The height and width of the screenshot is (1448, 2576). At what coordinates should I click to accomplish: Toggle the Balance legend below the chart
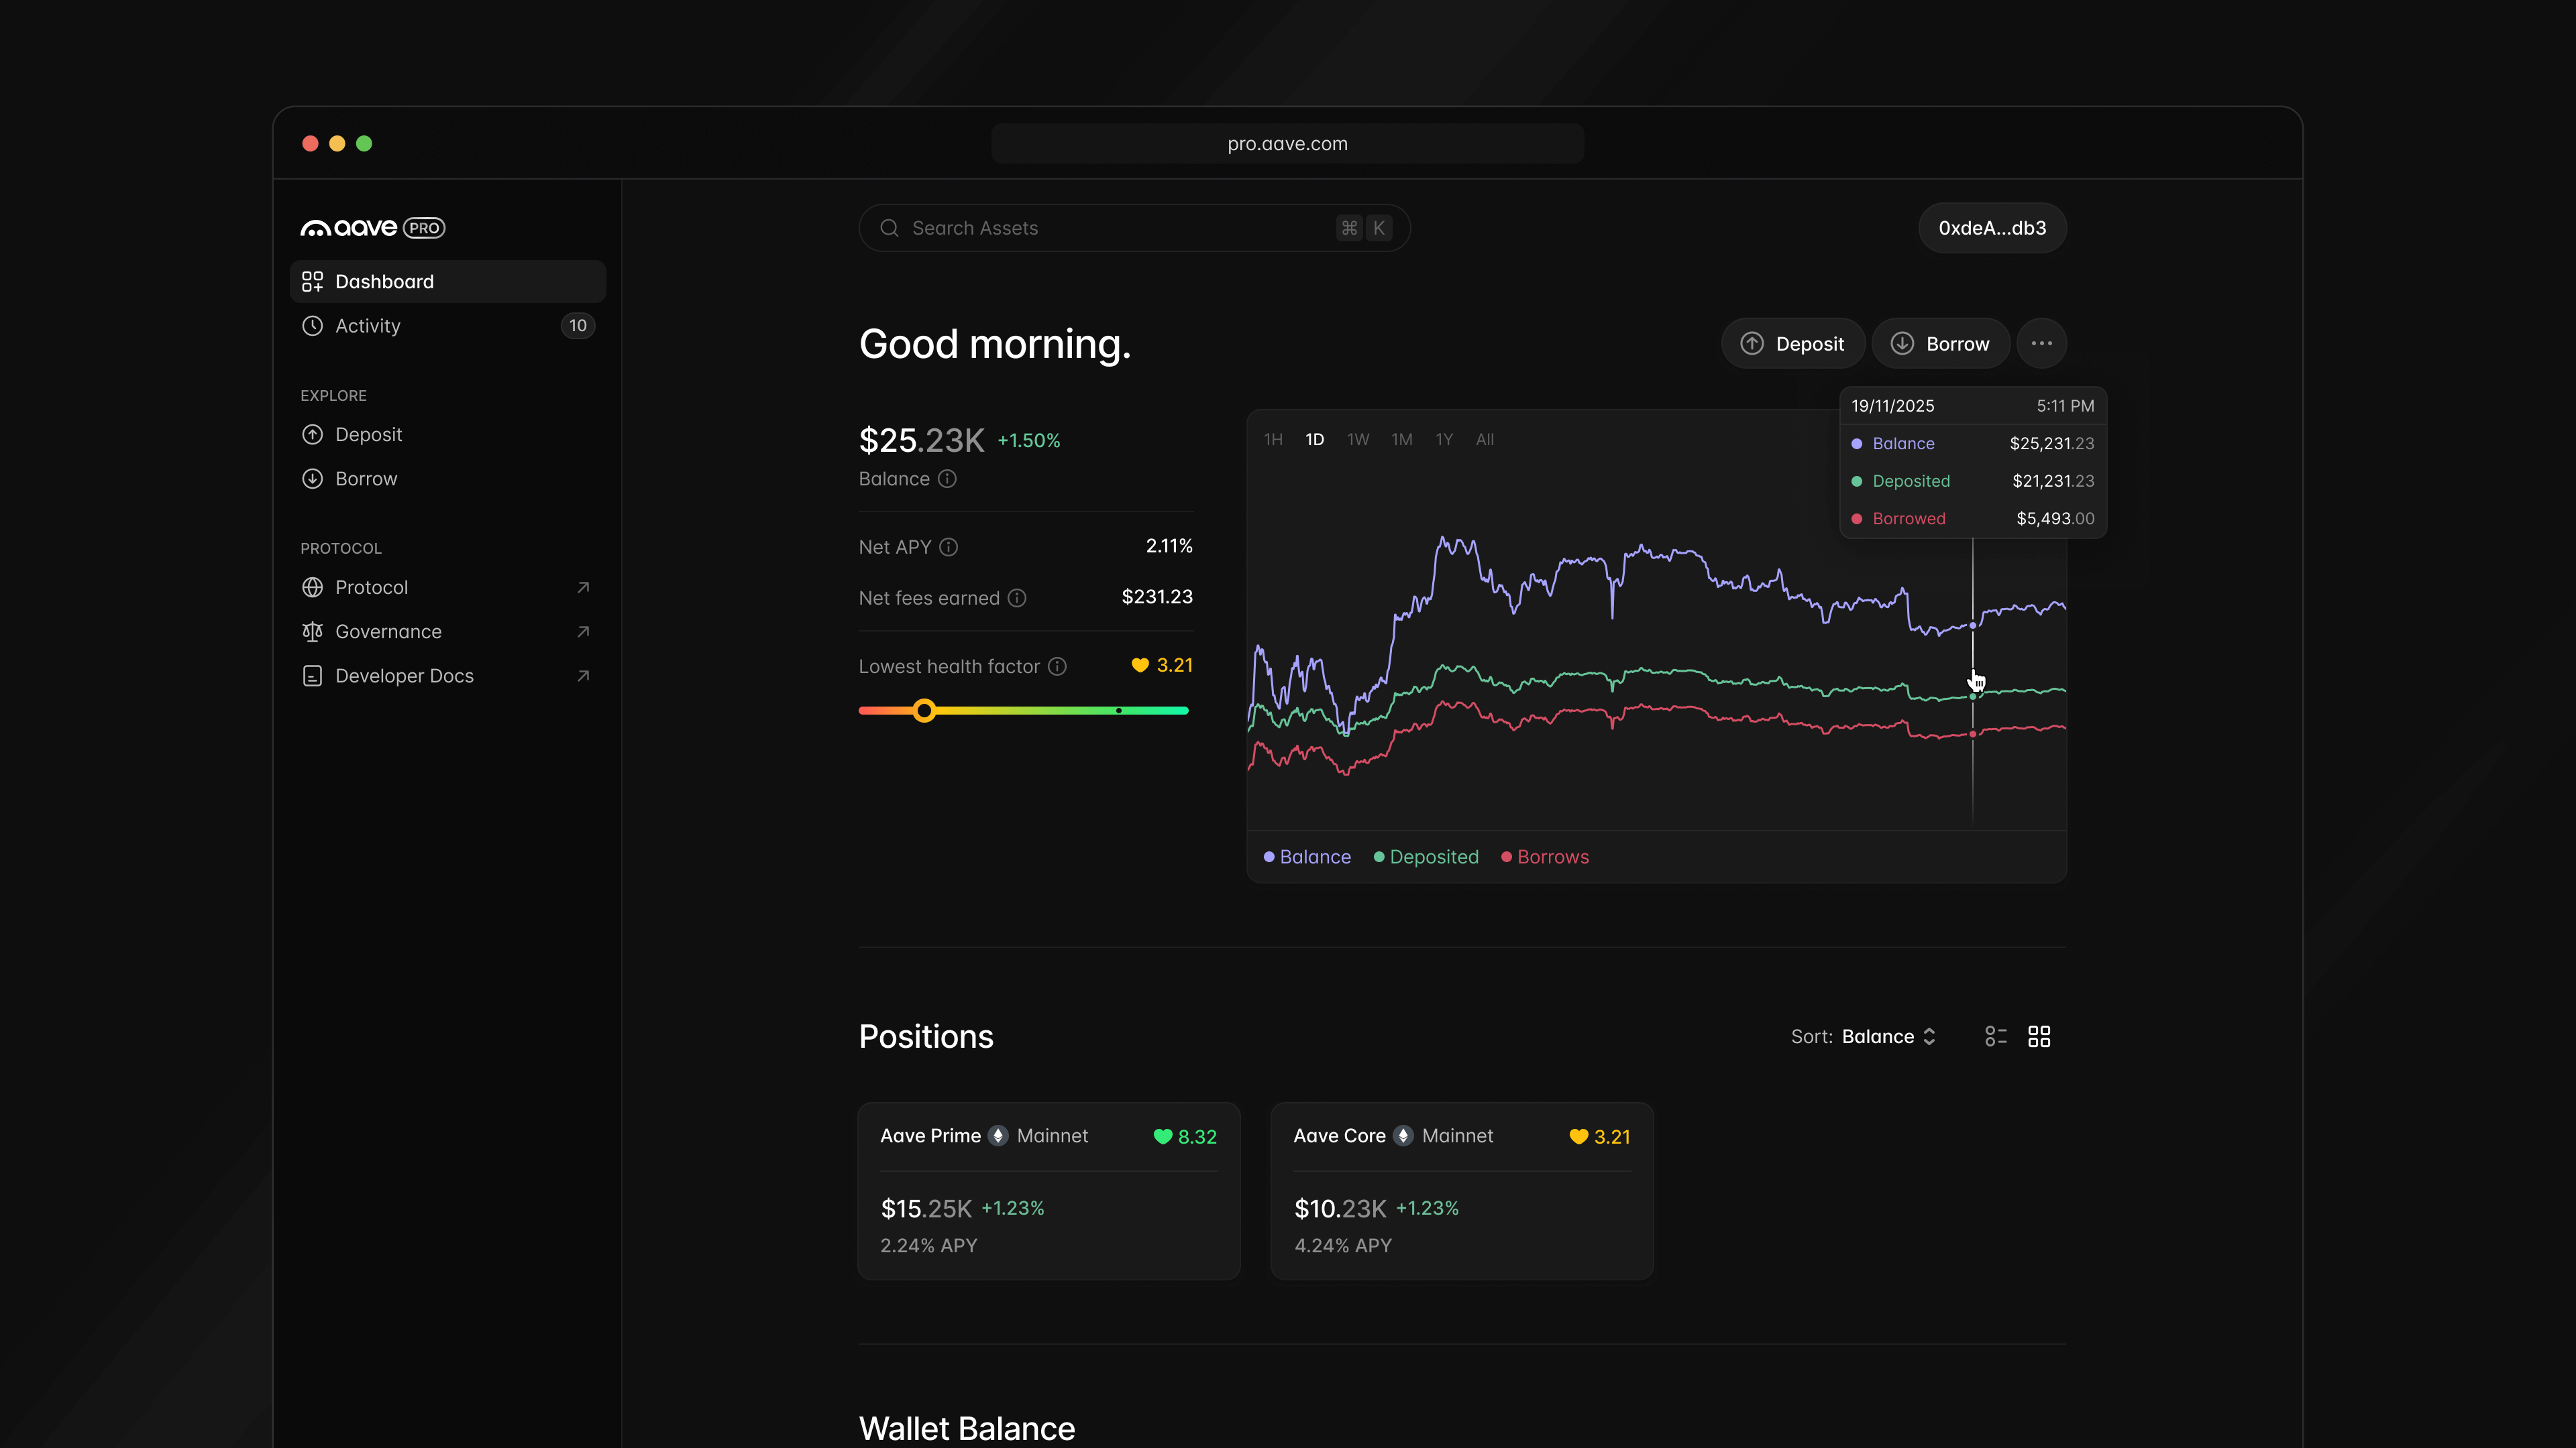click(1306, 857)
